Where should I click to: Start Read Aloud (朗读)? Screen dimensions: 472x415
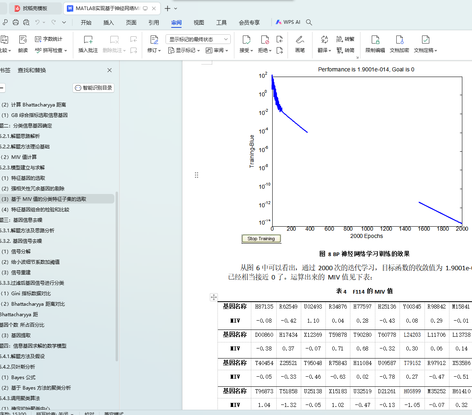(x=23, y=44)
